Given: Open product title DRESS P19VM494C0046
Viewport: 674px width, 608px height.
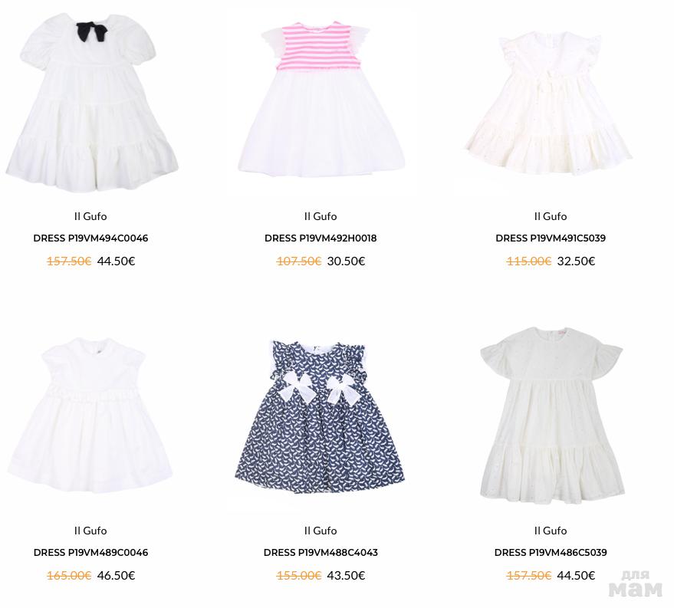Looking at the screenshot, I should [90, 238].
